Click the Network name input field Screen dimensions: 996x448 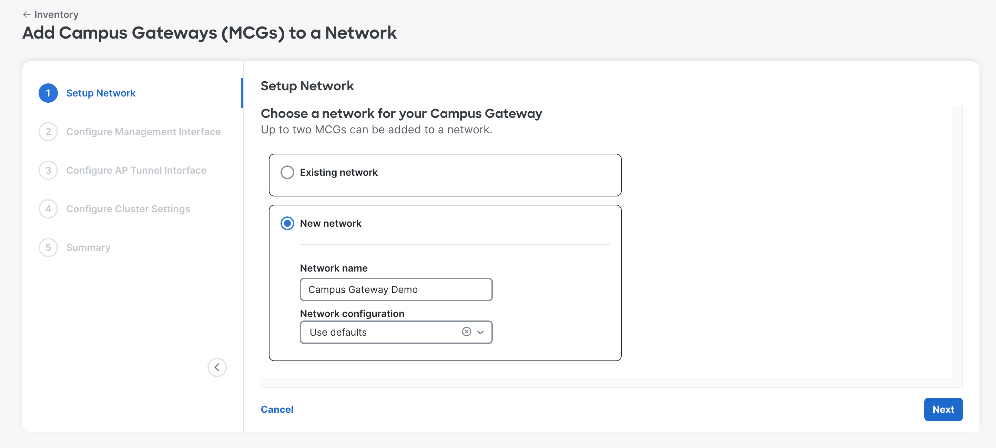pos(396,289)
